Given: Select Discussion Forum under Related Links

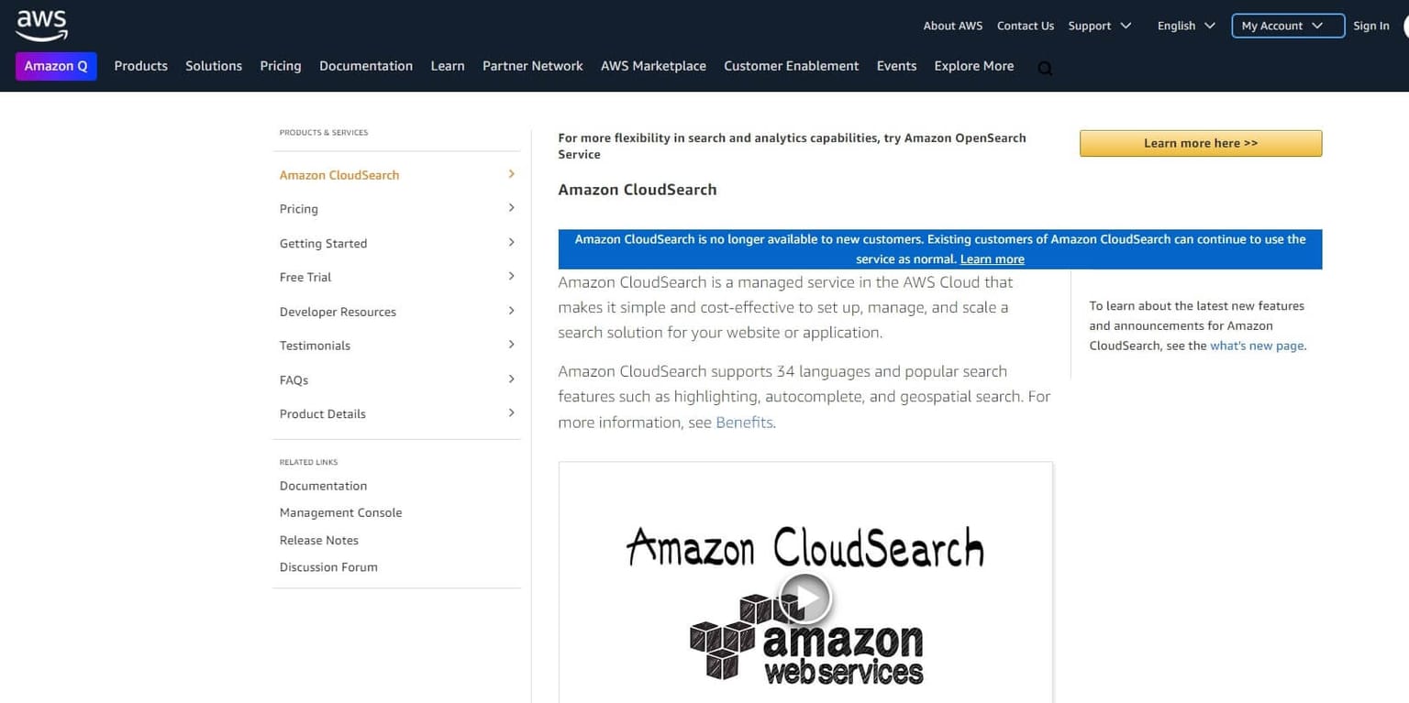Looking at the screenshot, I should pyautogui.click(x=328, y=566).
